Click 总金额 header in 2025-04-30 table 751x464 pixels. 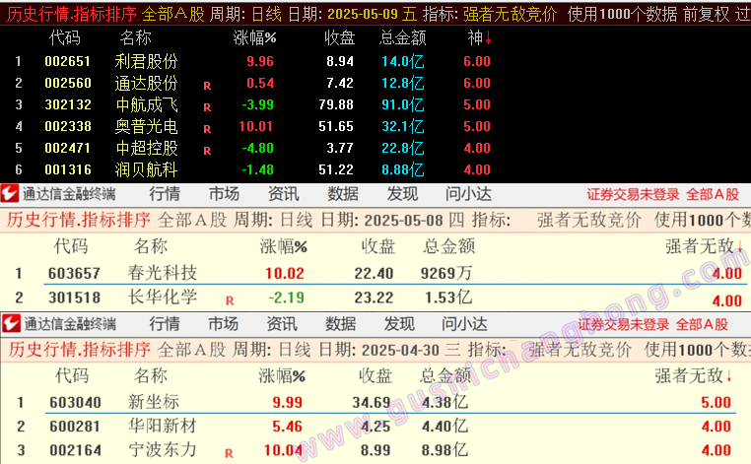coord(445,376)
